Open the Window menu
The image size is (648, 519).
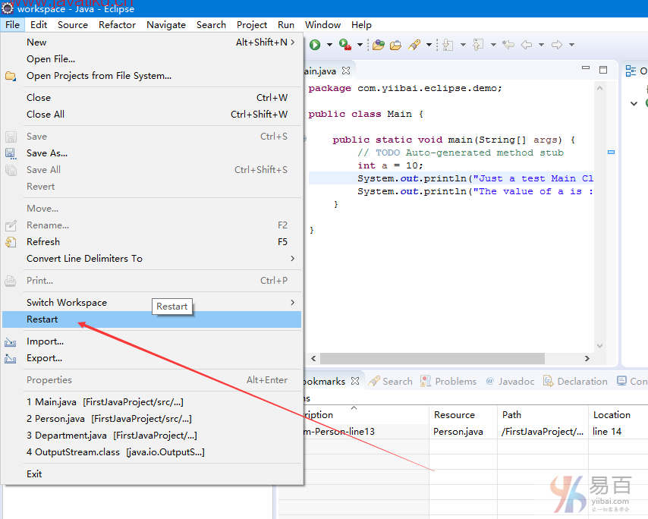(322, 25)
